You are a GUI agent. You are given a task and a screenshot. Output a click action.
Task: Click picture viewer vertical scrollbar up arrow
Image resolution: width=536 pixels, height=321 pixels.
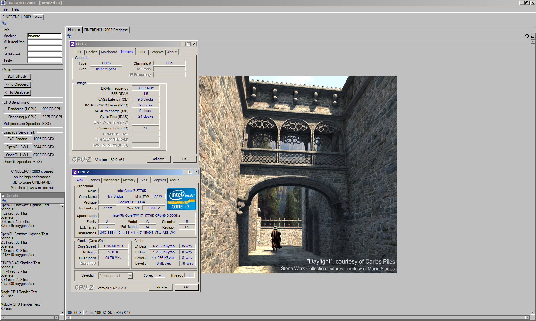(533, 42)
